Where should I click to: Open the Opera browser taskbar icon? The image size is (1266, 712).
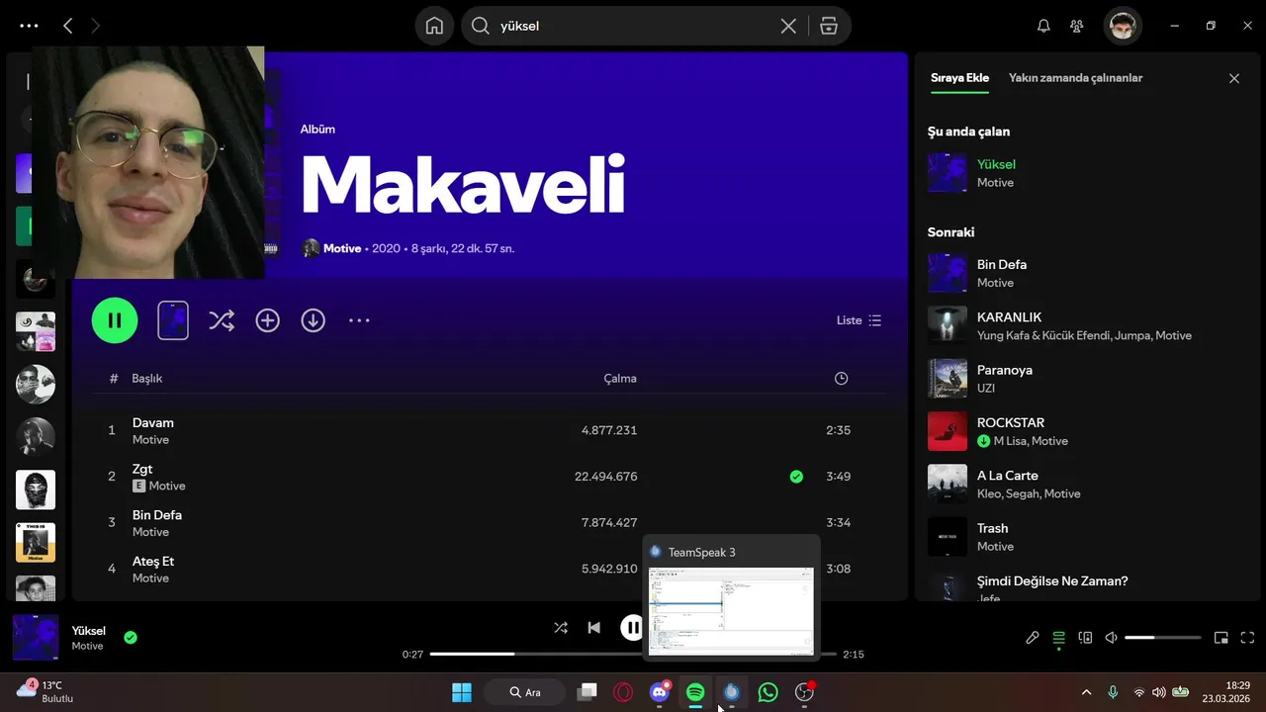pos(623,692)
